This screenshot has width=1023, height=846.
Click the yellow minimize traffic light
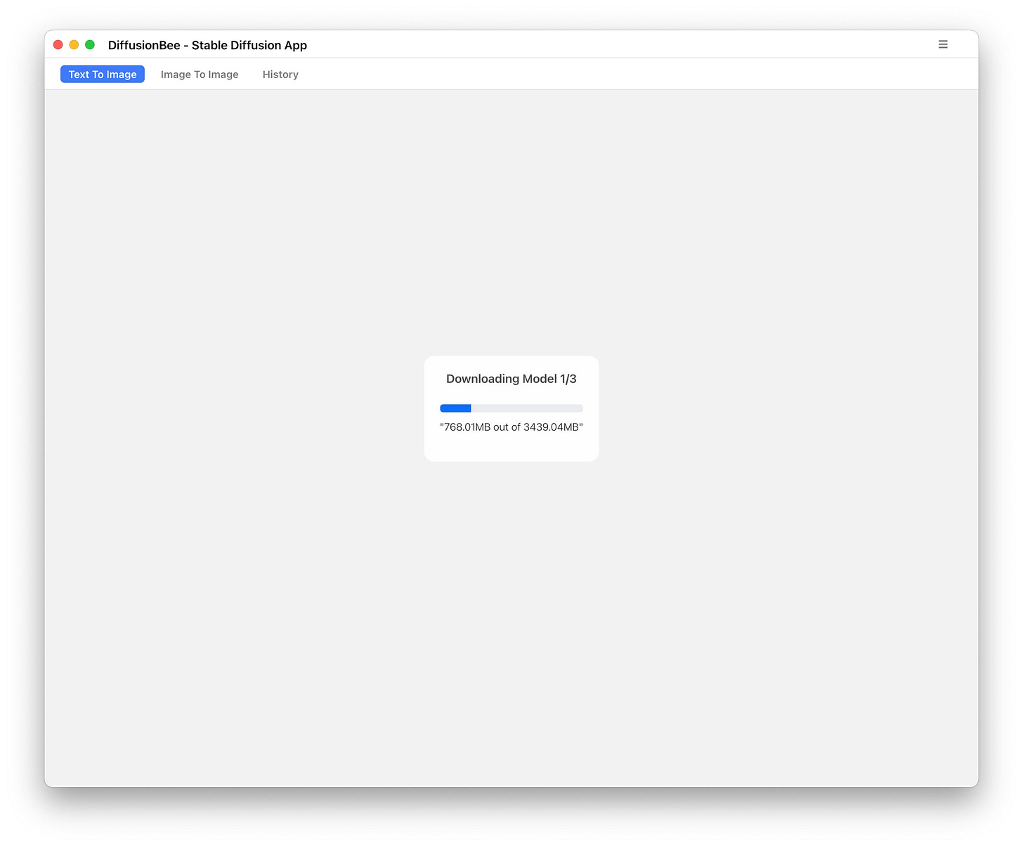click(74, 44)
